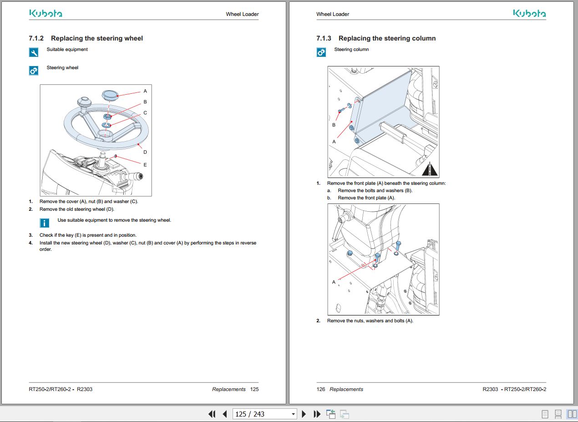Click the go to previous view icon
Screen dimensions: 578x422
[x=331, y=414]
